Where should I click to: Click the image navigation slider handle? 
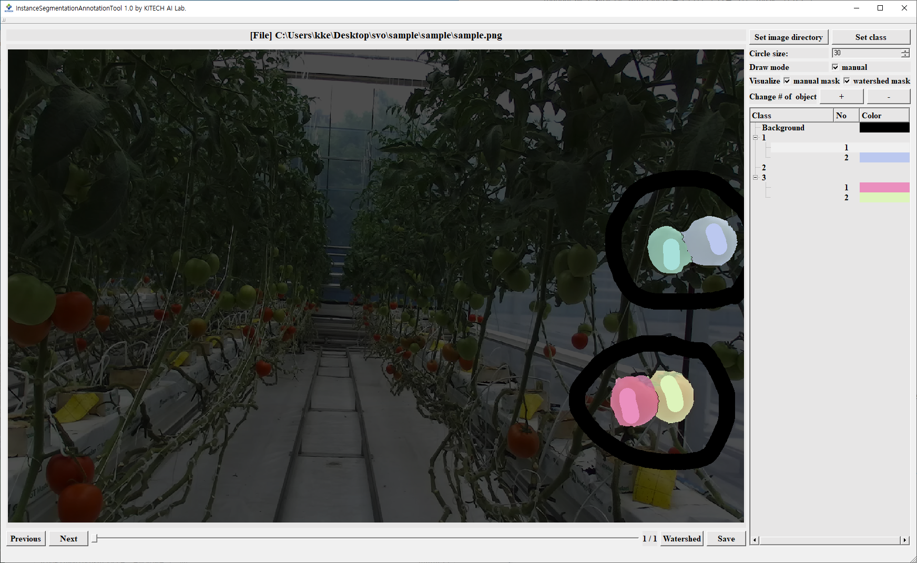pyautogui.click(x=95, y=538)
